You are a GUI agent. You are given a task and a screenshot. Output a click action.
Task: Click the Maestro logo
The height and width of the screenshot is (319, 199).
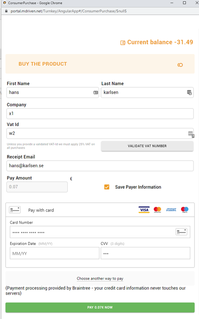click(185, 210)
